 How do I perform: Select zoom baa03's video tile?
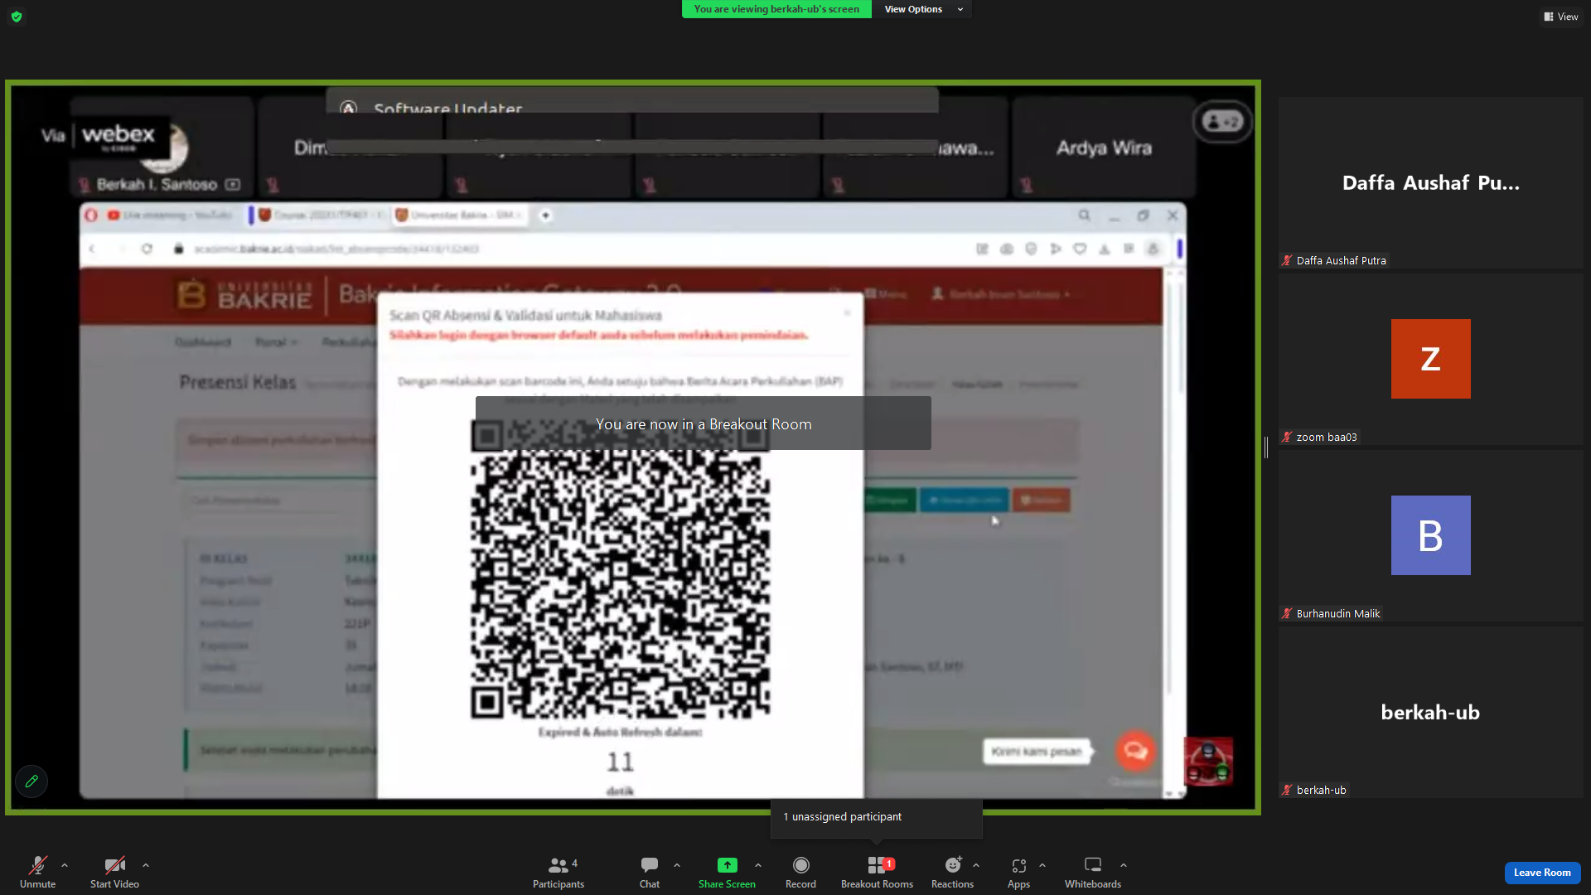click(1430, 360)
